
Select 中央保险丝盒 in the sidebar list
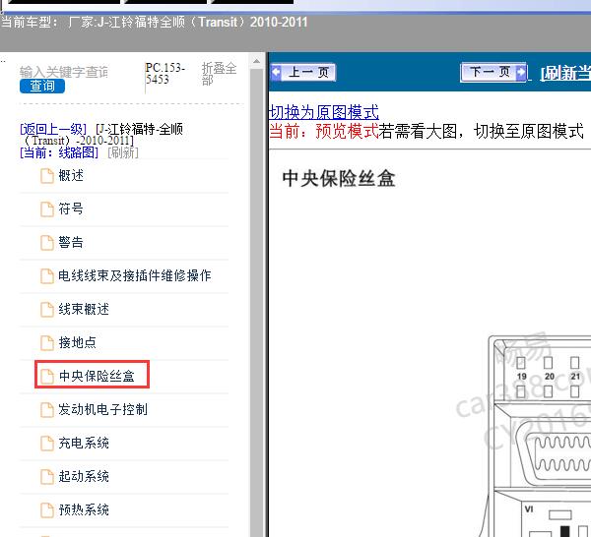coord(97,376)
